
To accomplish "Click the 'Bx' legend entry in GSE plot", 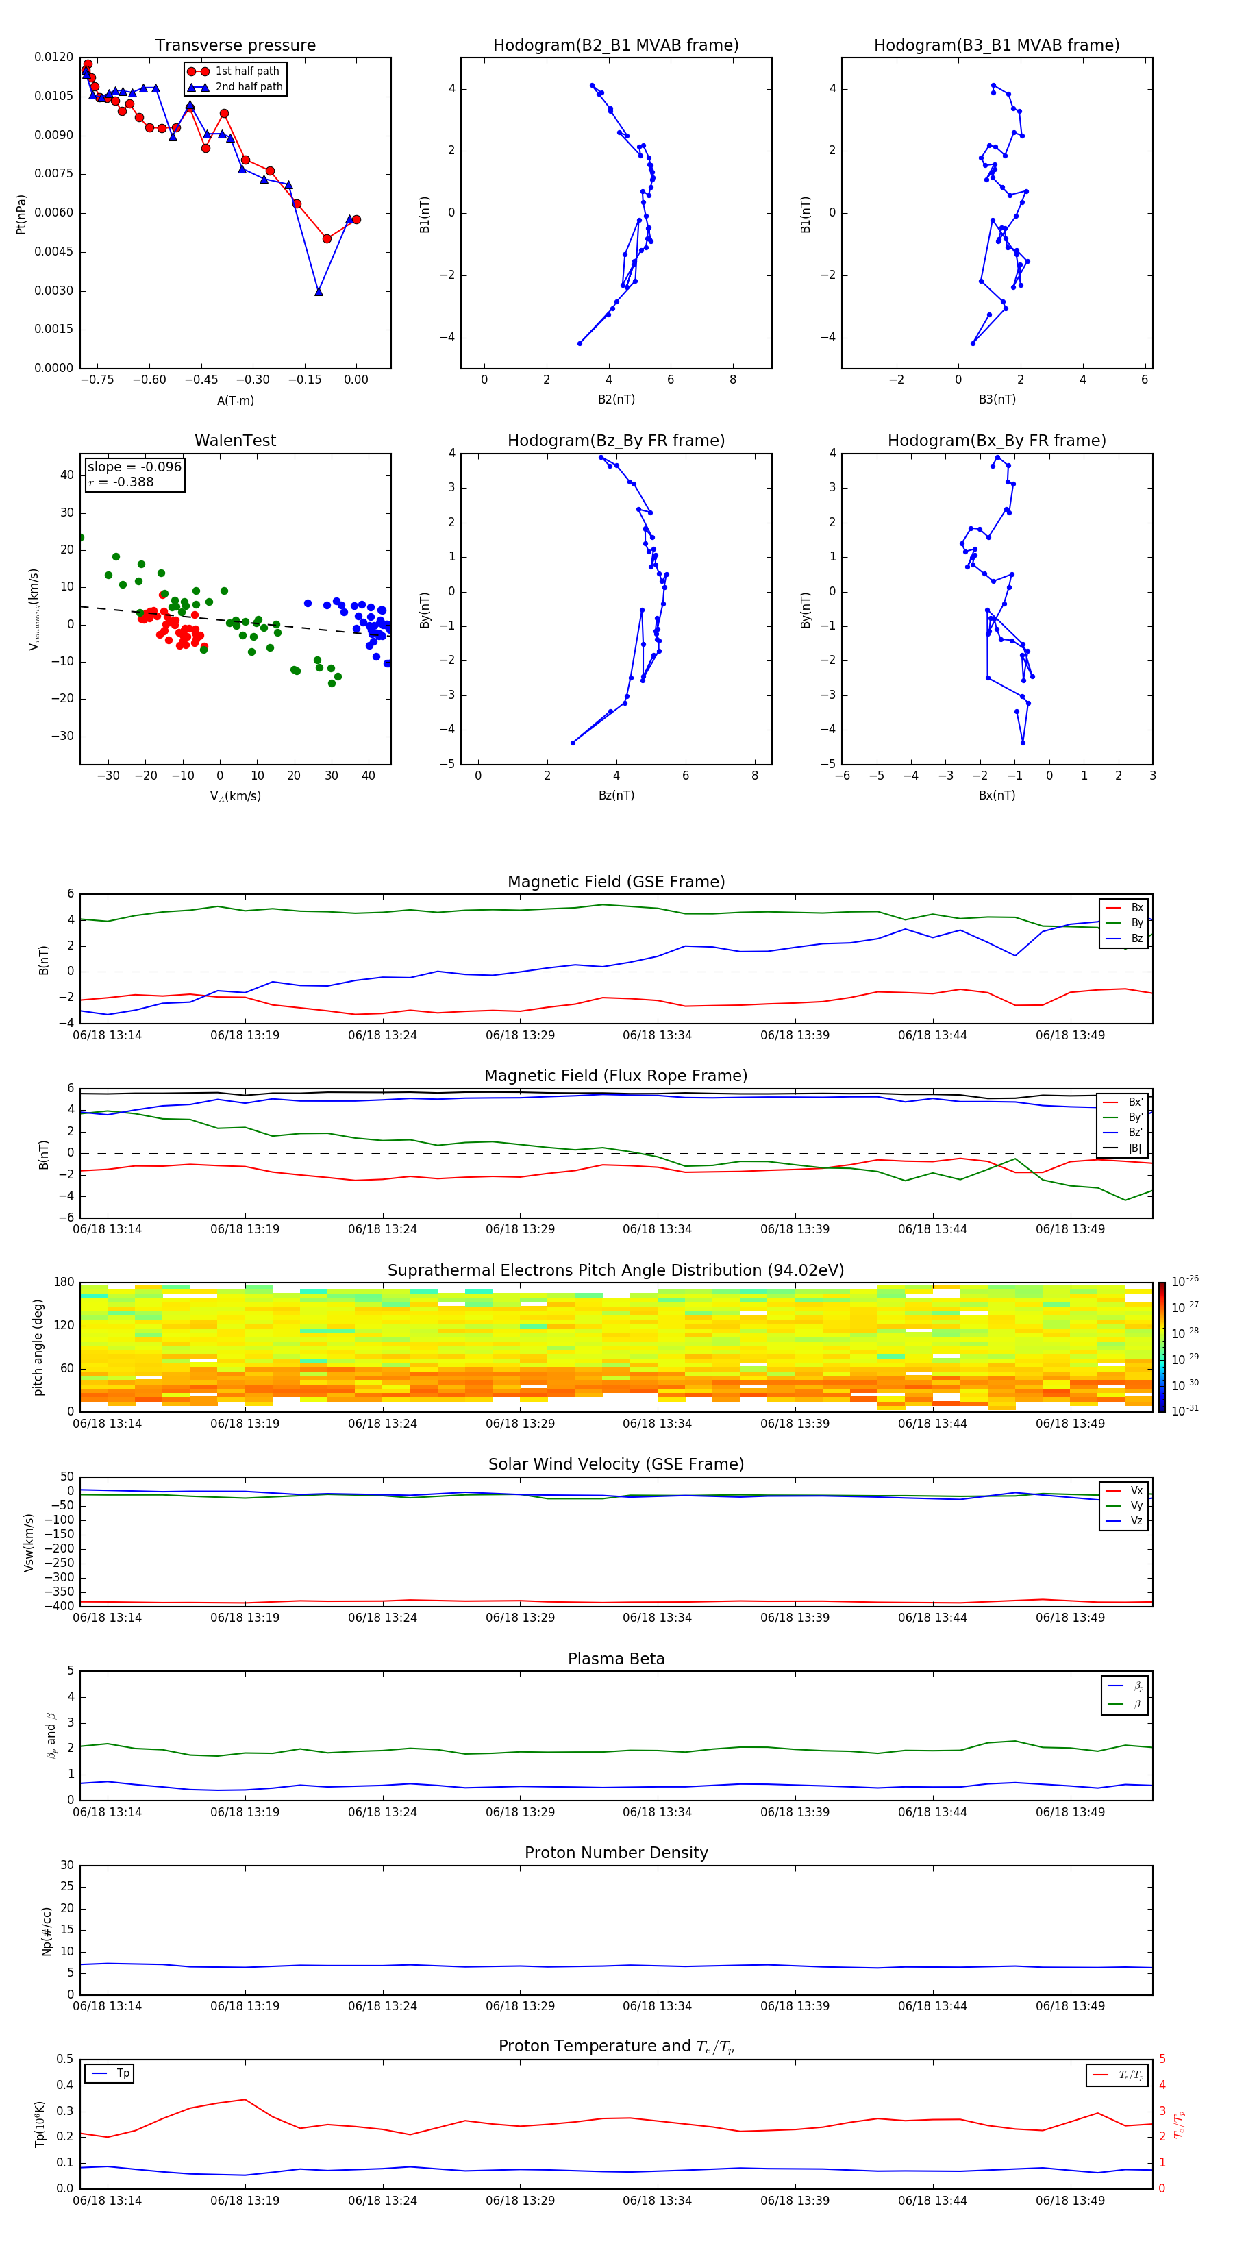I will pyautogui.click(x=1124, y=908).
